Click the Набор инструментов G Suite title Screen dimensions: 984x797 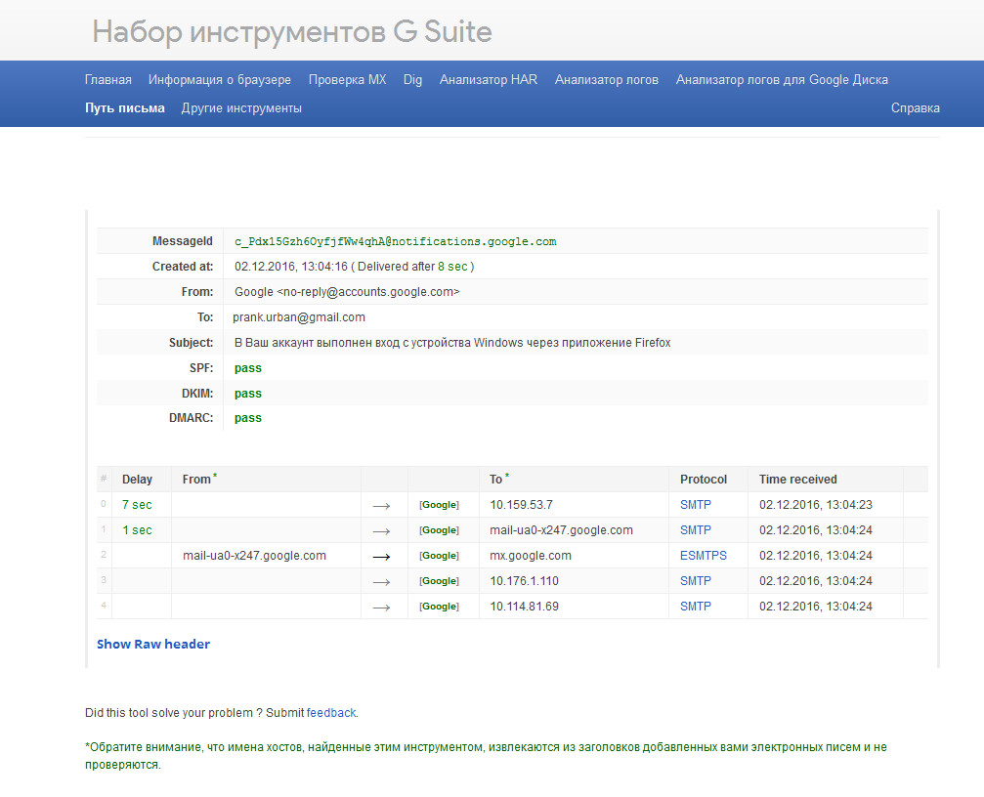point(292,32)
